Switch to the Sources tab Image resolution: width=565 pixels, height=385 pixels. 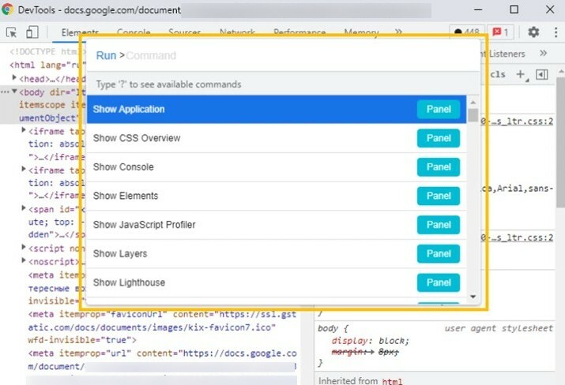[x=184, y=32]
